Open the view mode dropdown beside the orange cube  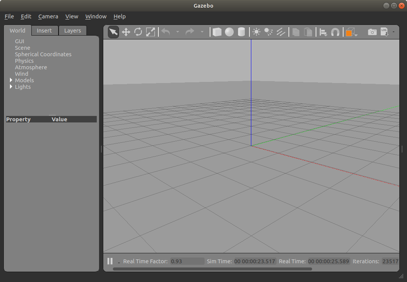(355, 34)
